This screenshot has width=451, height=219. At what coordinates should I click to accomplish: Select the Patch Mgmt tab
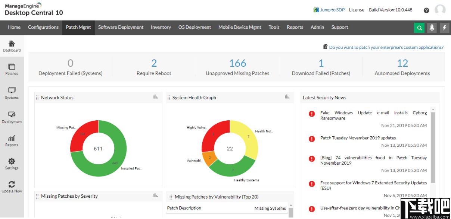point(78,27)
